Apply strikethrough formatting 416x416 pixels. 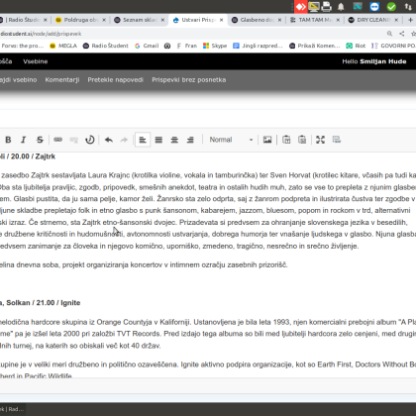click(x=40, y=140)
